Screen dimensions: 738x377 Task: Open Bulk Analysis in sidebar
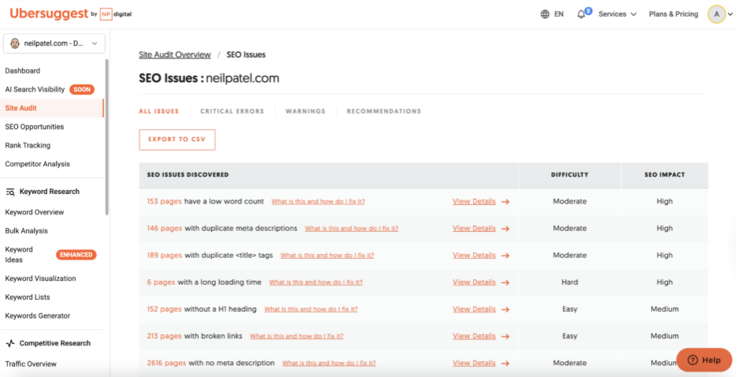[26, 230]
